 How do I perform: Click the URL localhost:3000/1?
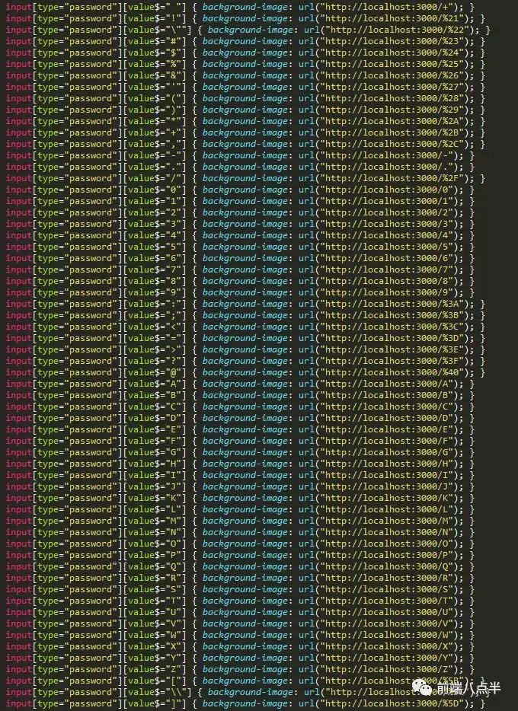(385, 201)
